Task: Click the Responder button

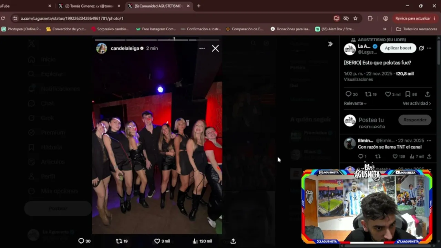Action: 415,120
